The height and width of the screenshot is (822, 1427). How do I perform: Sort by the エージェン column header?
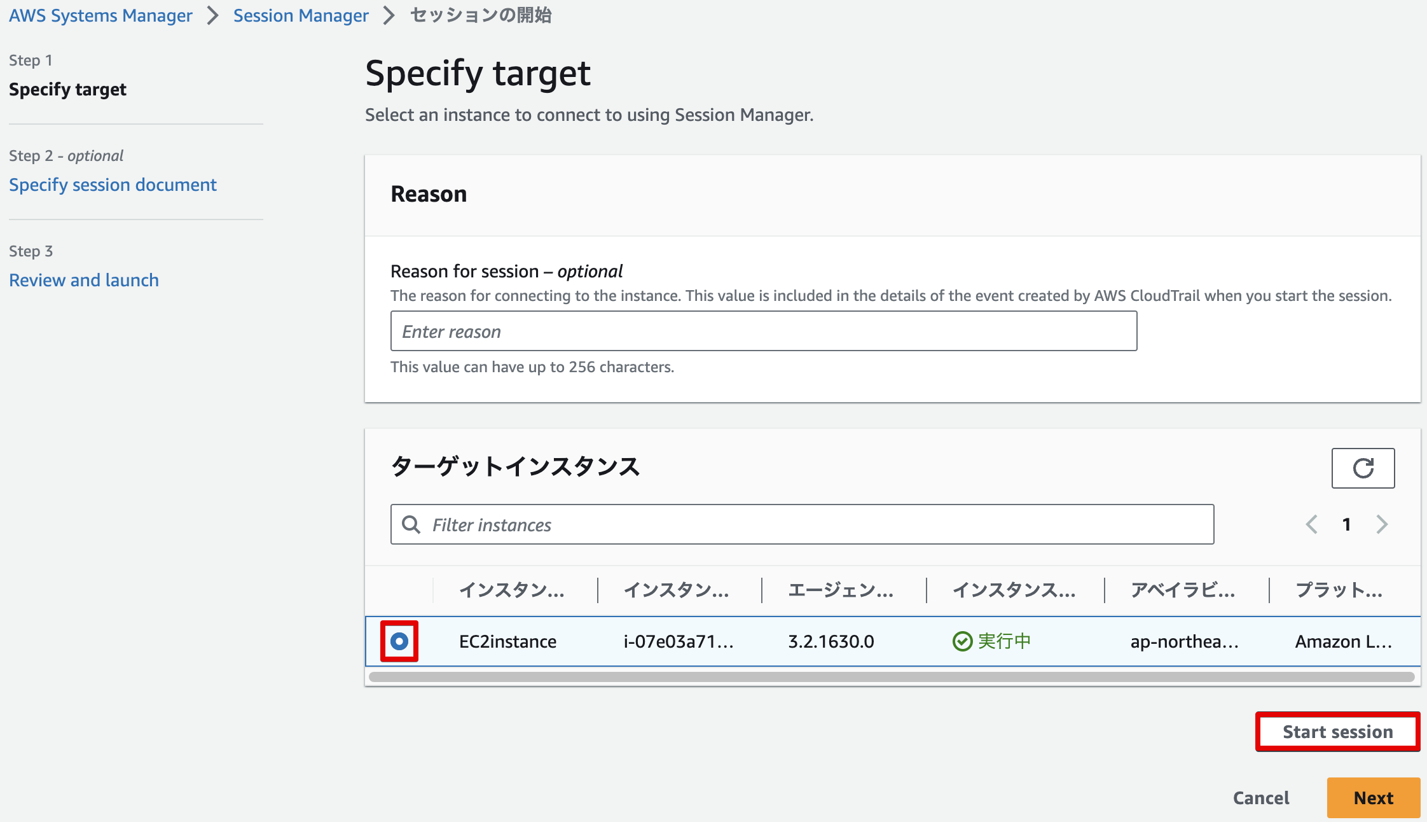pos(841,590)
